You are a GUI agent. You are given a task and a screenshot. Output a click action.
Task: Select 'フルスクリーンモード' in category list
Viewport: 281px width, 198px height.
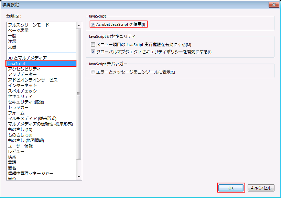click(x=29, y=25)
